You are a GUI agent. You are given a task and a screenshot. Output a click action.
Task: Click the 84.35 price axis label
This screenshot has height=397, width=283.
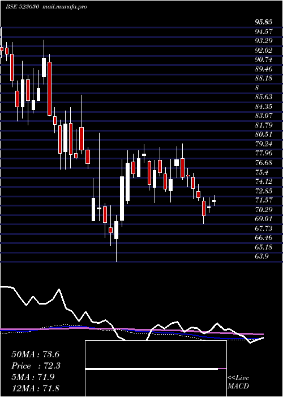[264, 107]
